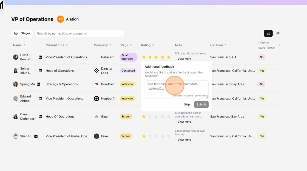Click 'Vice President of Operations' title cell
The image size is (307, 171).
point(66,57)
